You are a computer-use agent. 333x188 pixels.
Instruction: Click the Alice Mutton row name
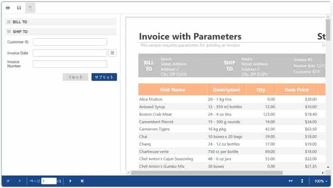(151, 99)
